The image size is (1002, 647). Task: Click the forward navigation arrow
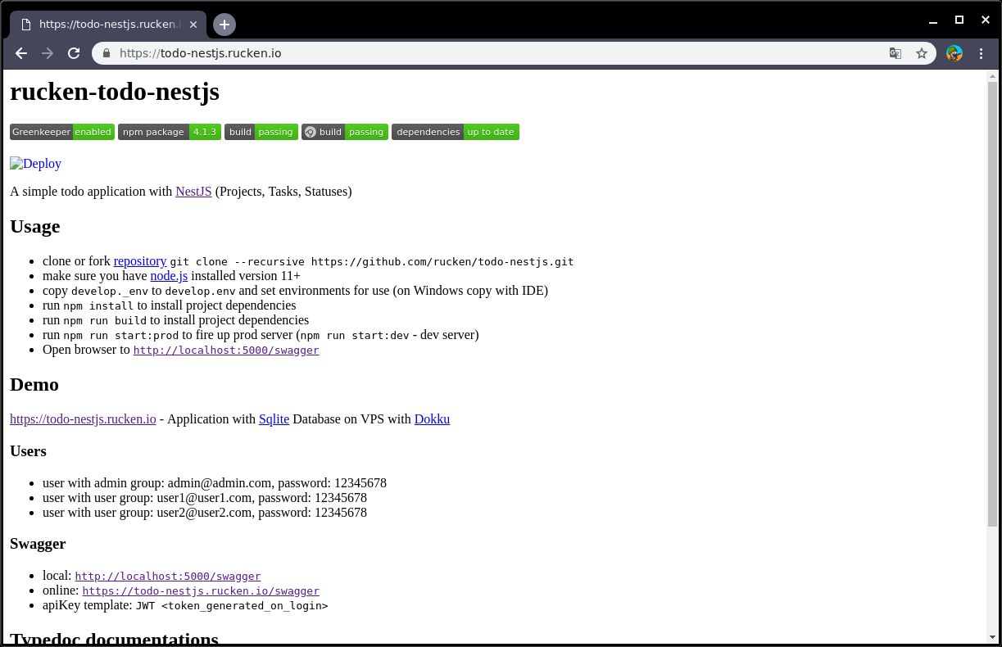48,53
